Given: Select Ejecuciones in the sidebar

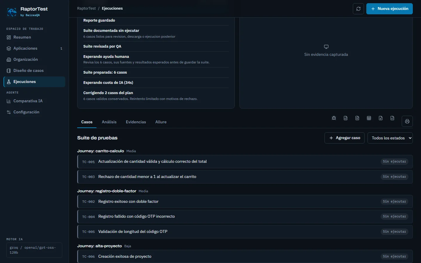Looking at the screenshot, I should 34,82.
